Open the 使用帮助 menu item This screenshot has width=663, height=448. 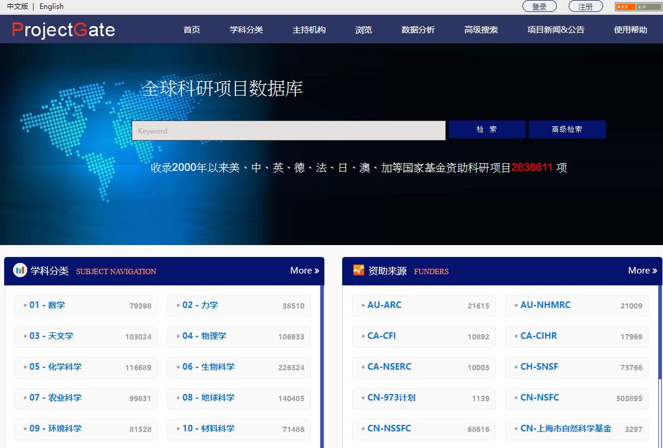(630, 30)
